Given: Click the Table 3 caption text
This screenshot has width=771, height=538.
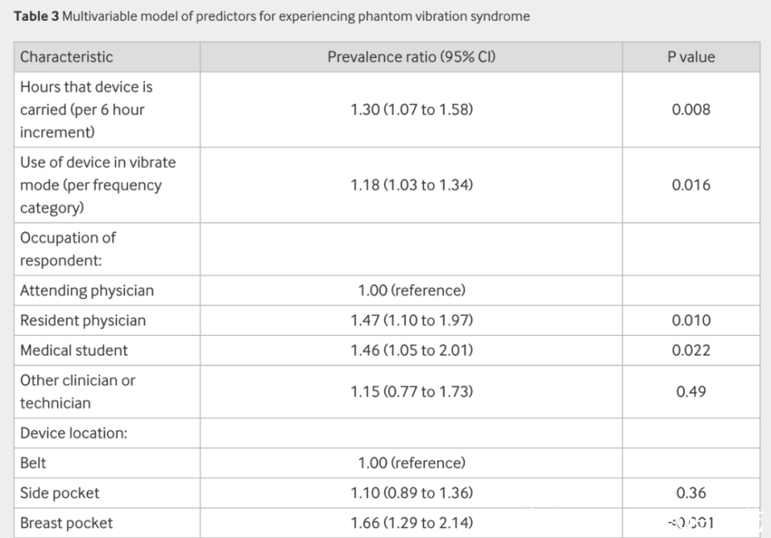Looking at the screenshot, I should pyautogui.click(x=270, y=16).
